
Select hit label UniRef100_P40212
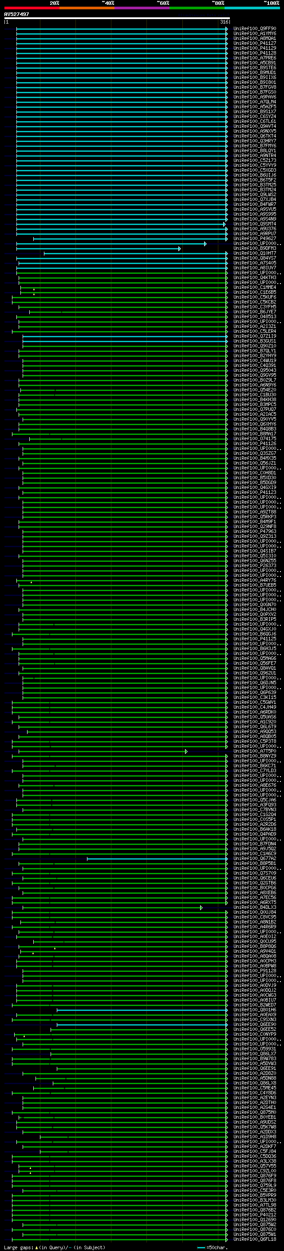coord(254,1215)
